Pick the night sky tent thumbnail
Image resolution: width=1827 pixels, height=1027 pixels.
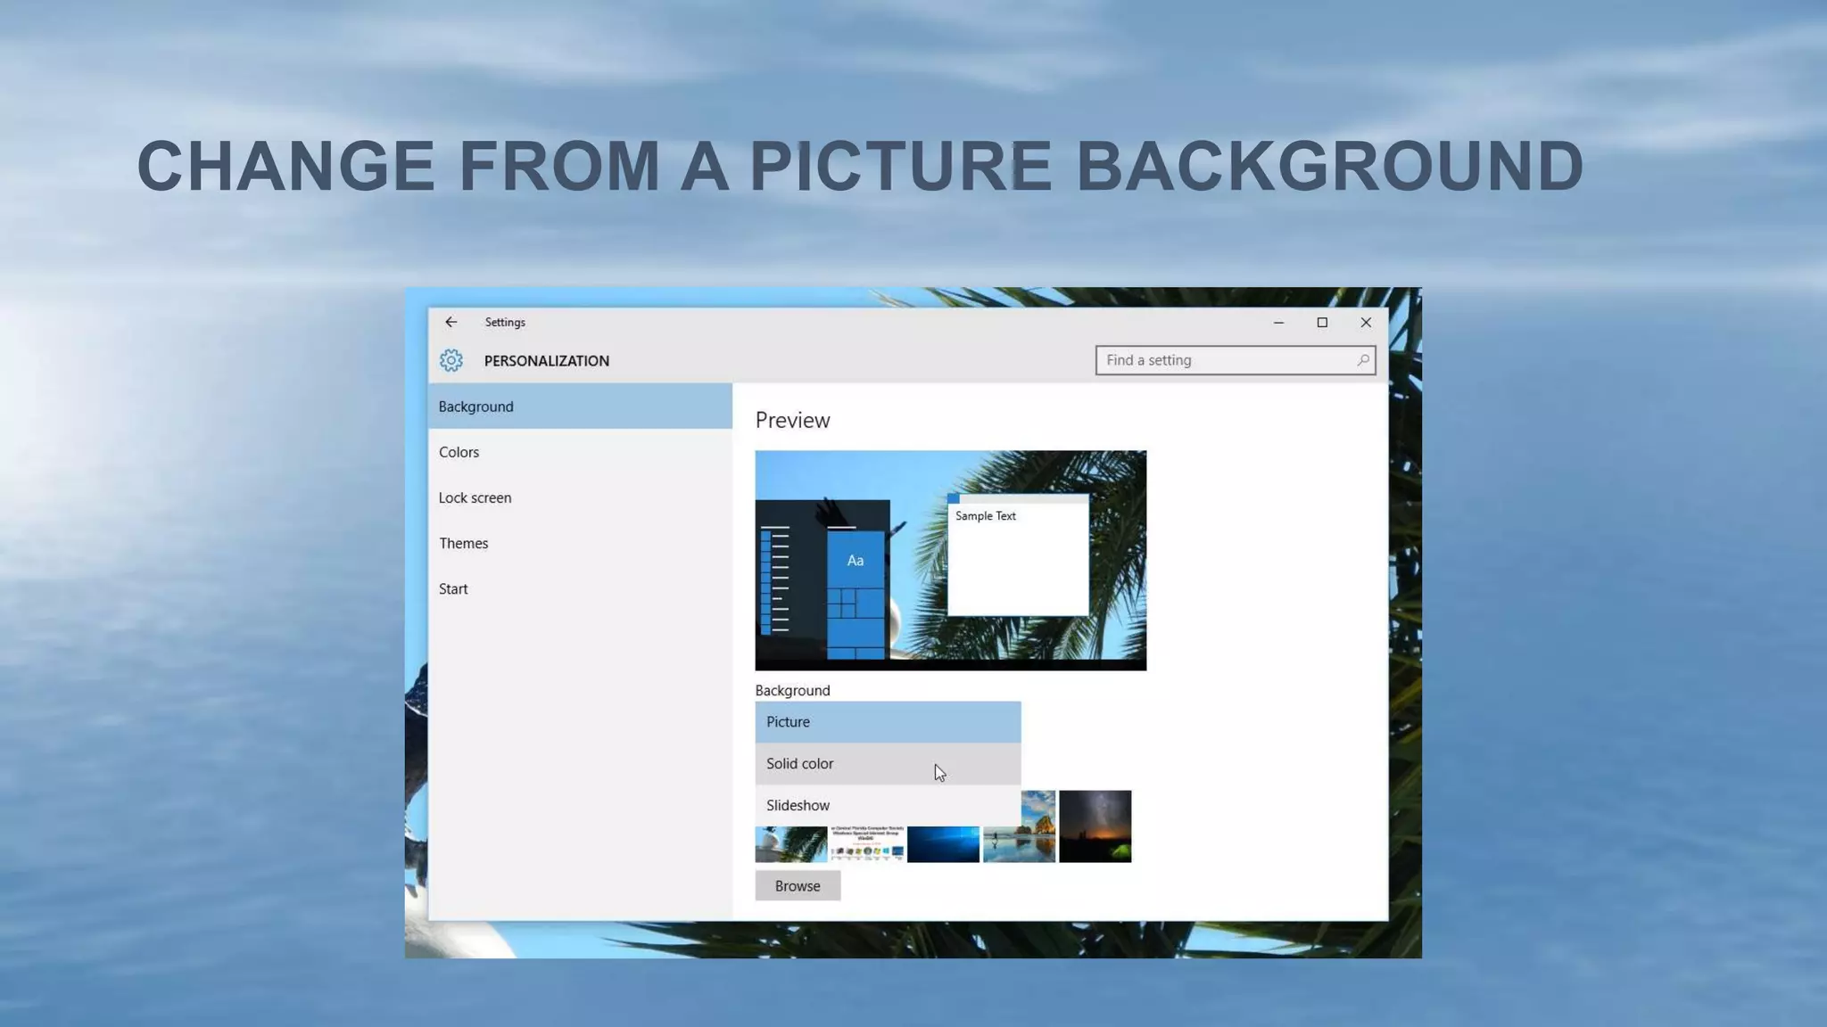(x=1095, y=826)
